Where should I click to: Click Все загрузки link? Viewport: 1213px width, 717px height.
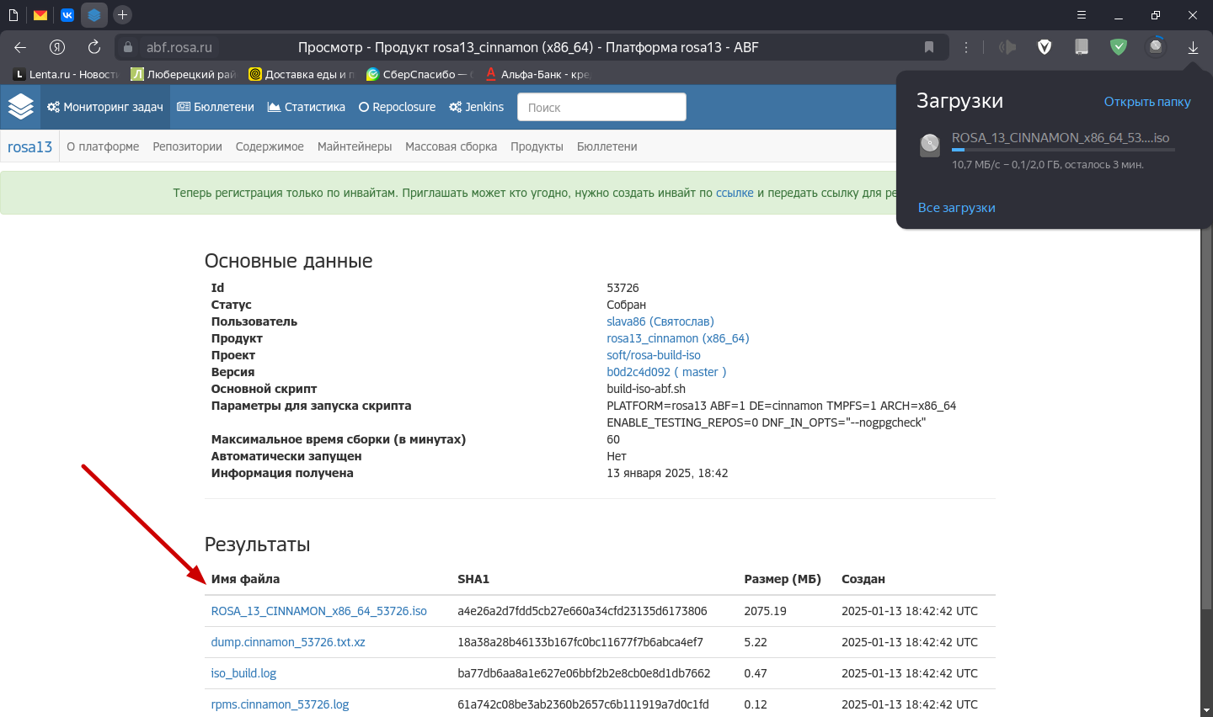tap(956, 208)
